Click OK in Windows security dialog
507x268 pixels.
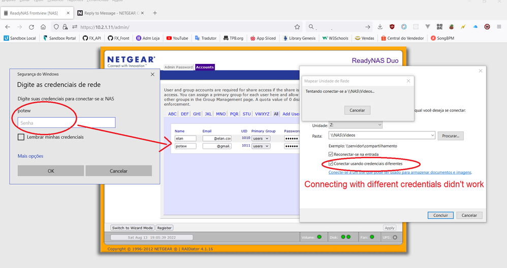coord(51,171)
